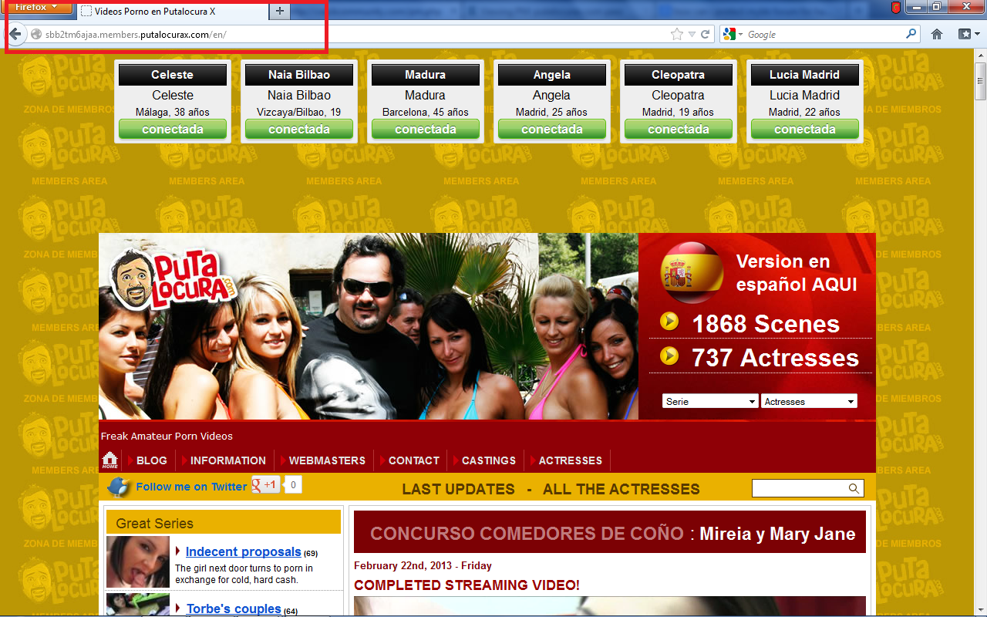The image size is (987, 617).
Task: Click the Spanish flag icon
Action: tap(692, 271)
